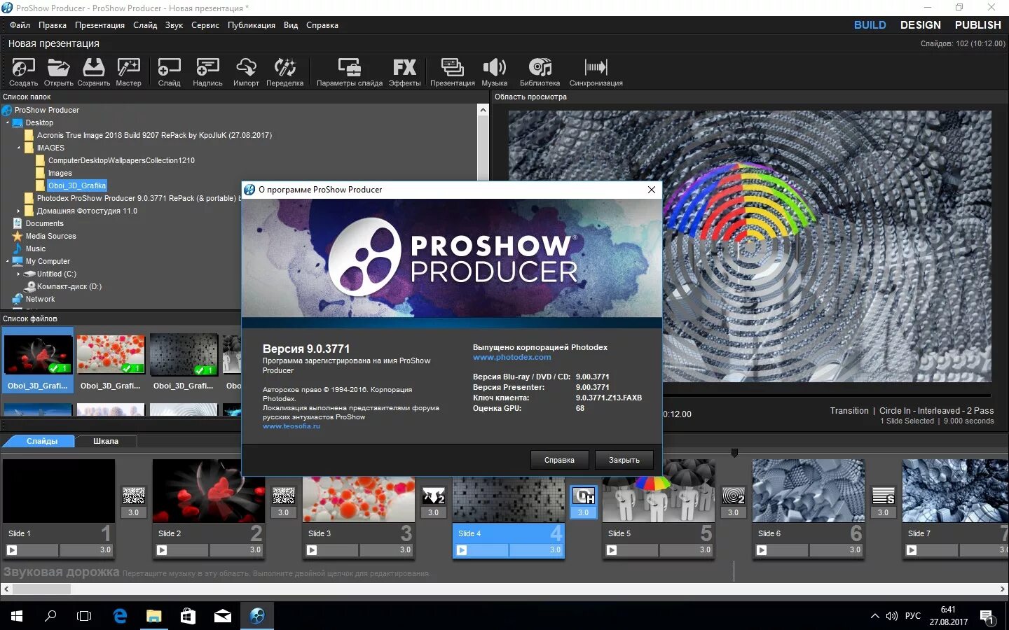Collapse the My Computer node
1009x630 pixels.
pos(8,261)
